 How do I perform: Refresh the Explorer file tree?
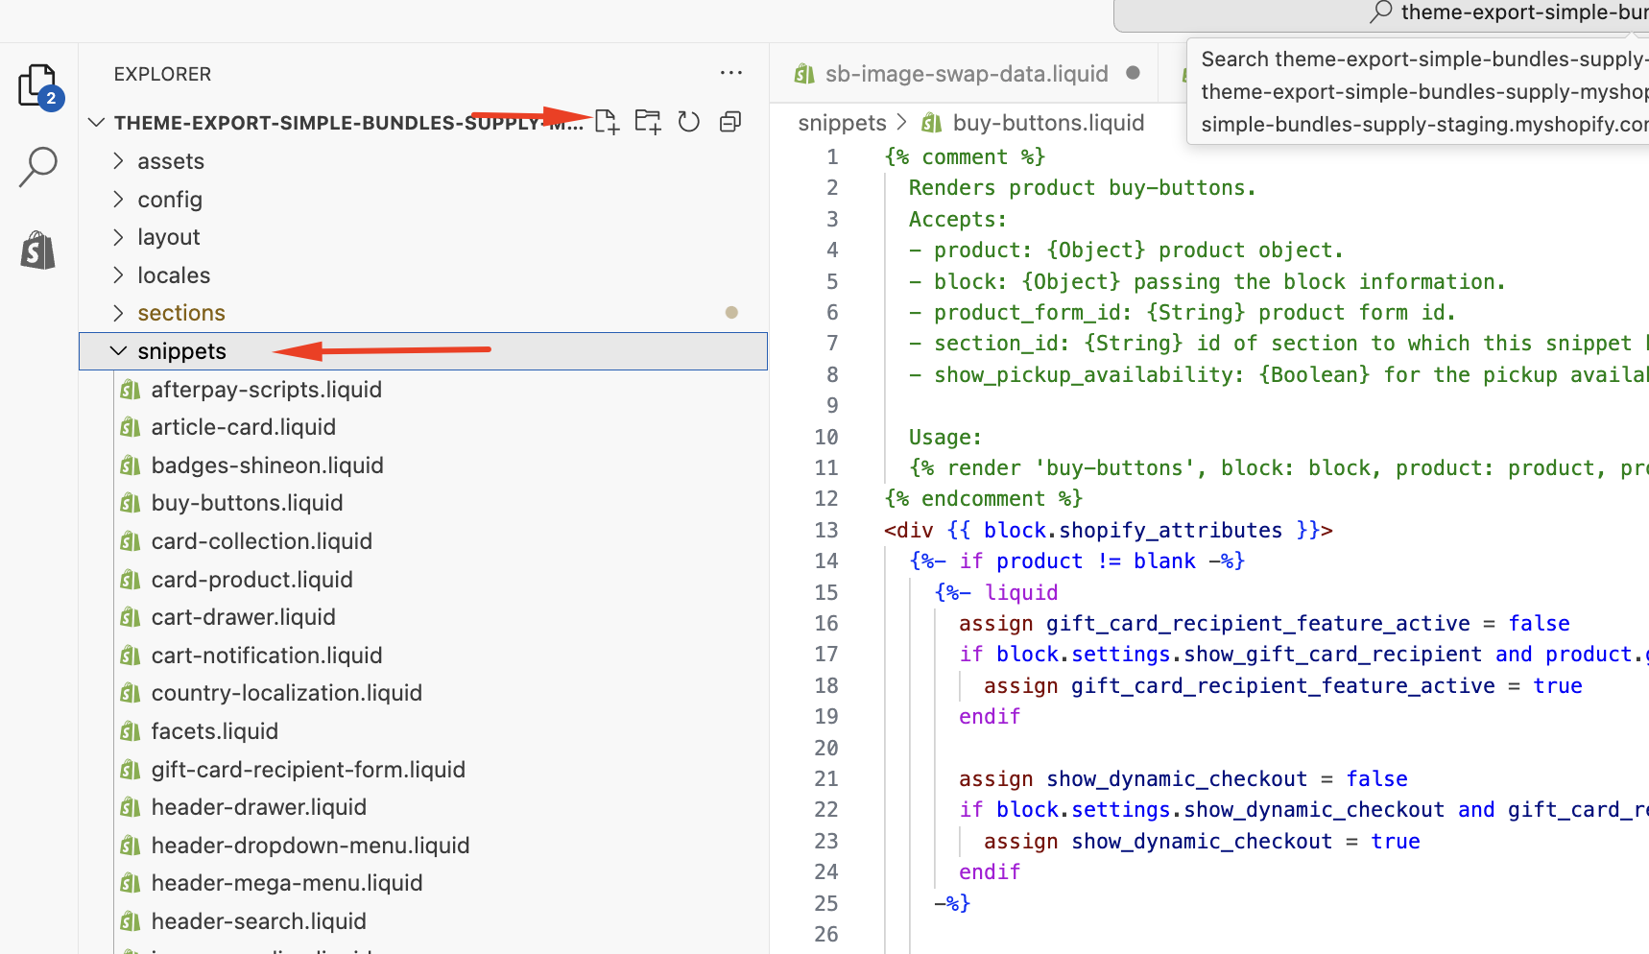tap(689, 122)
